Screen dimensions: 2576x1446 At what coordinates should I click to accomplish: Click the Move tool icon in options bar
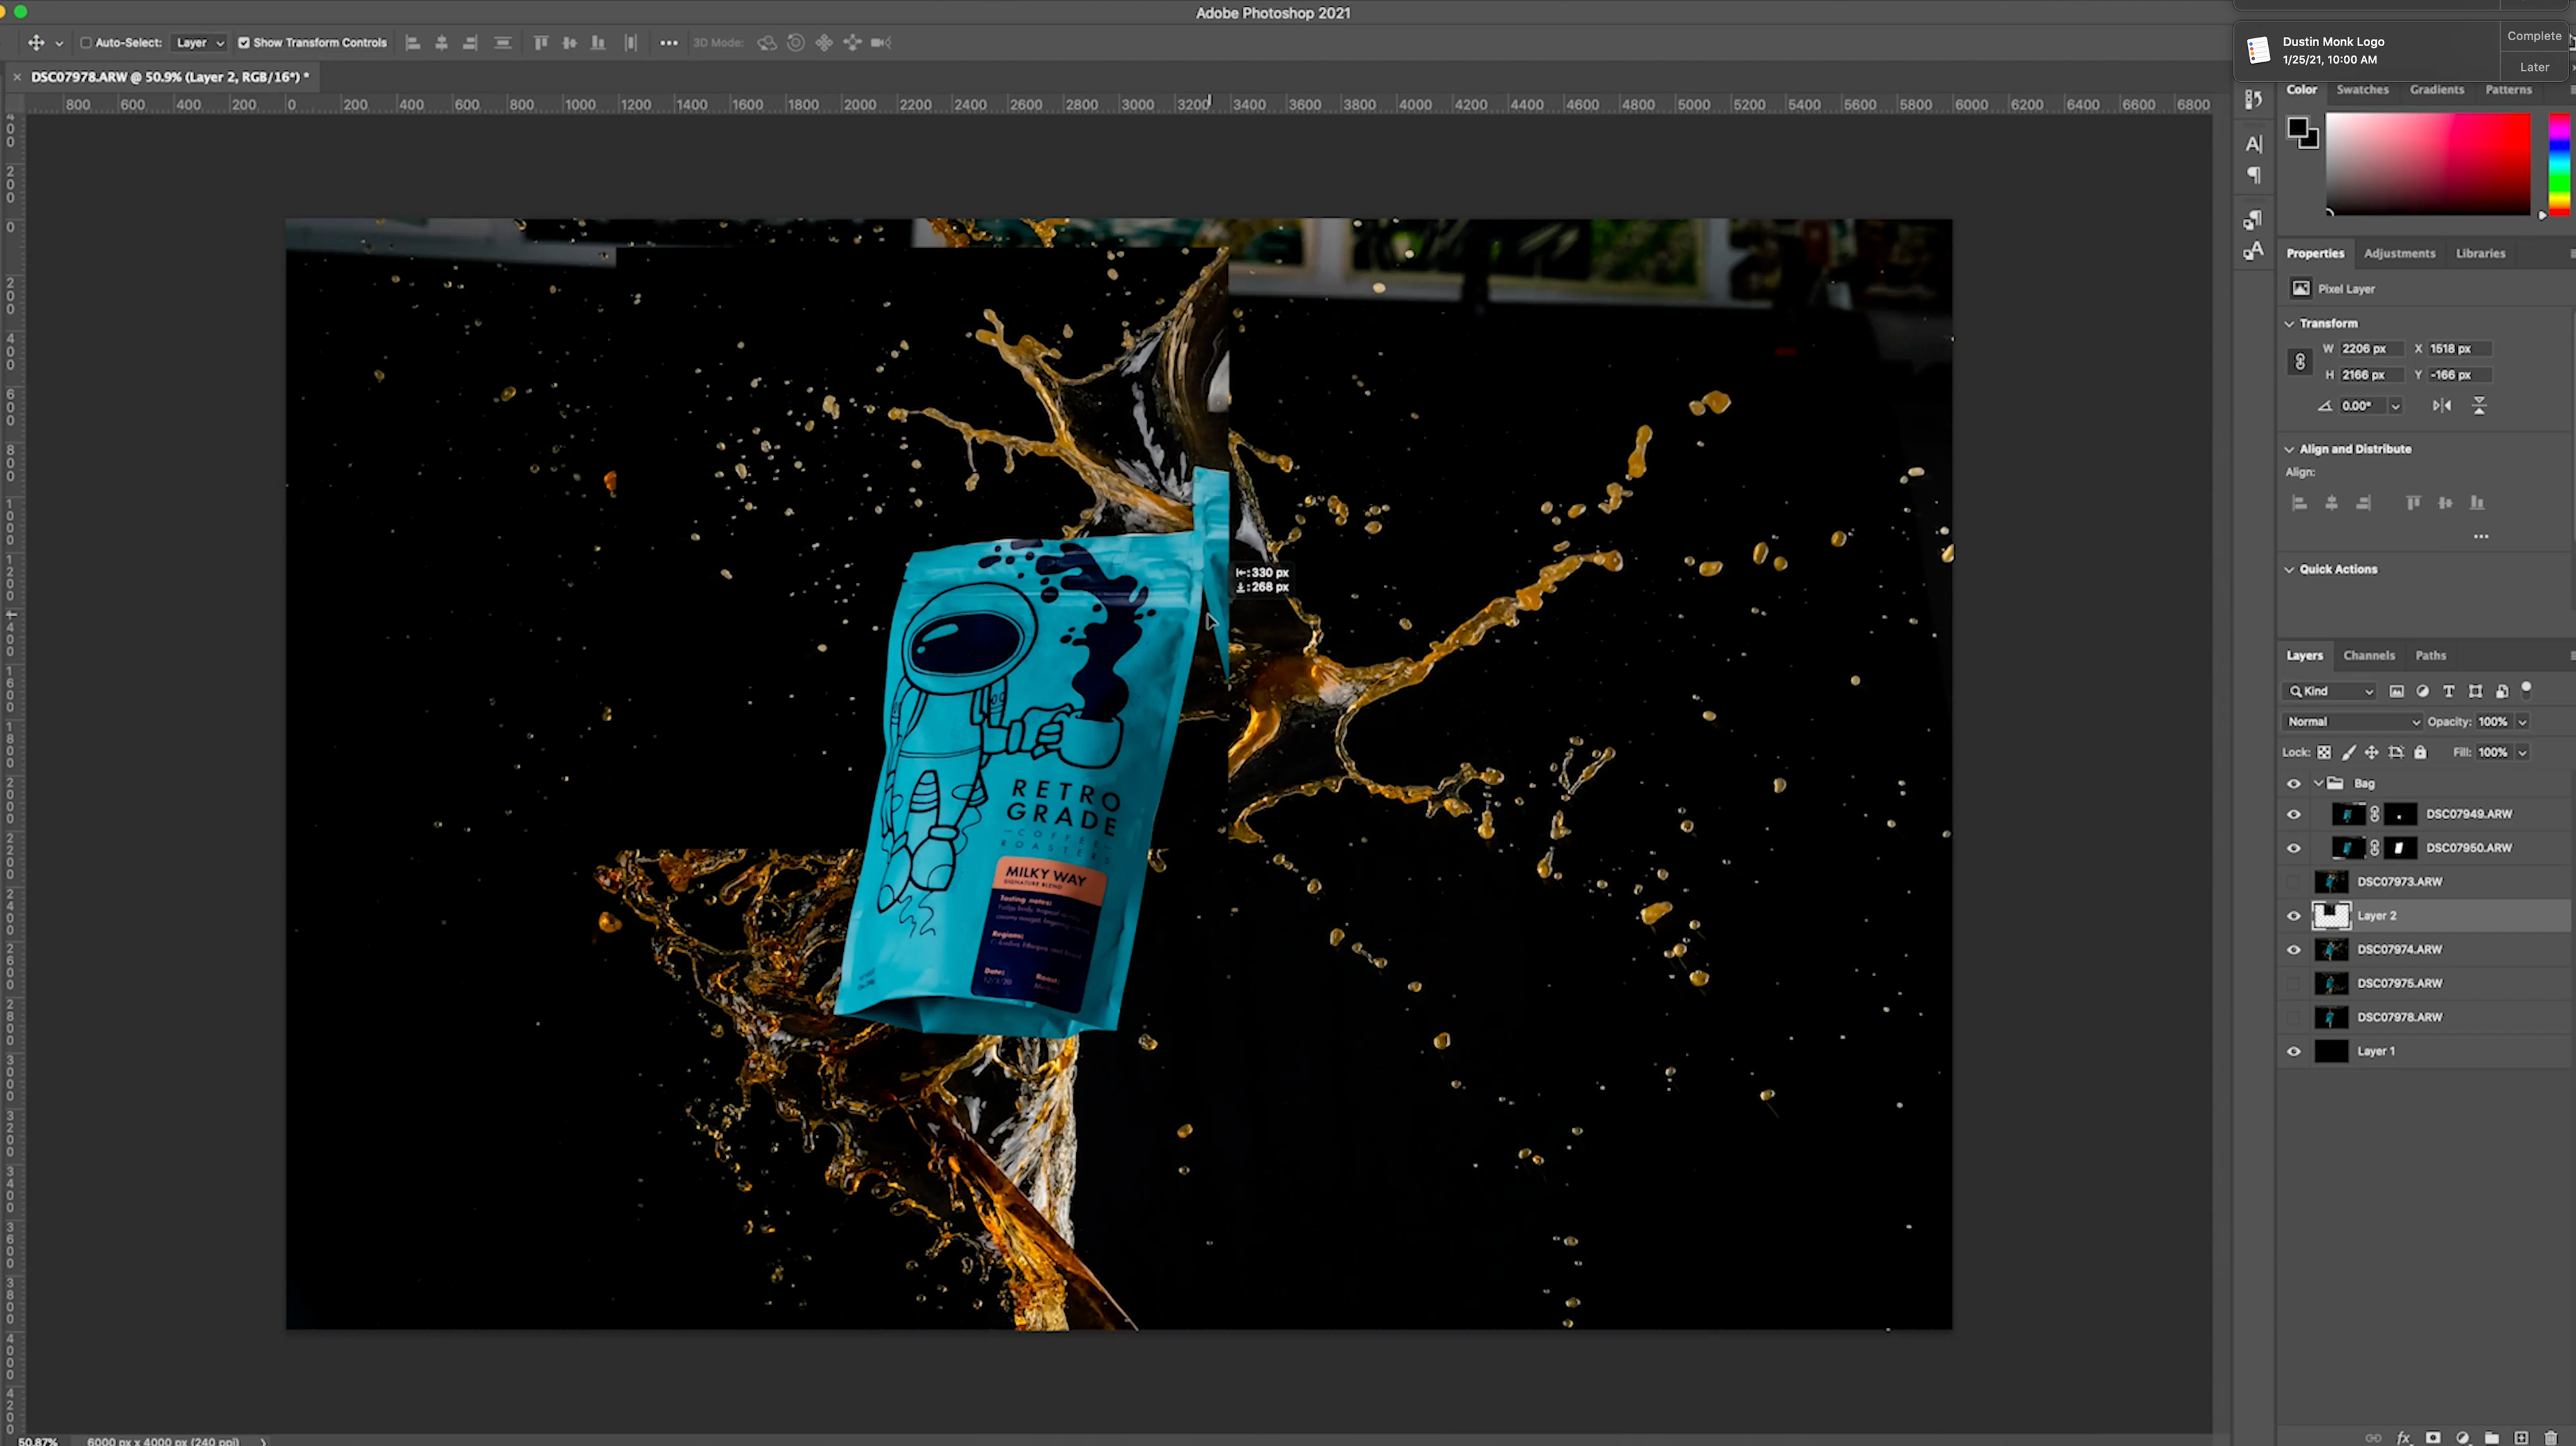(36, 43)
